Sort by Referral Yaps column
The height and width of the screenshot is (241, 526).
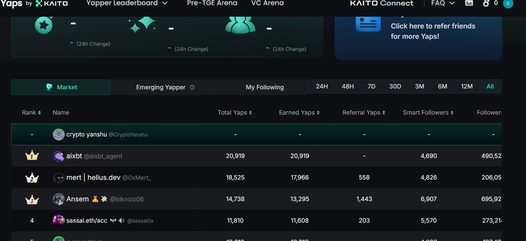364,112
